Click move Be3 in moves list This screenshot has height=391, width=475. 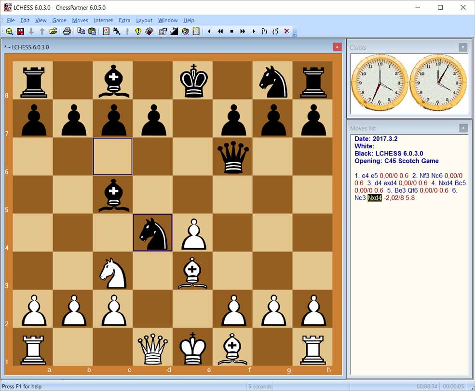point(400,190)
